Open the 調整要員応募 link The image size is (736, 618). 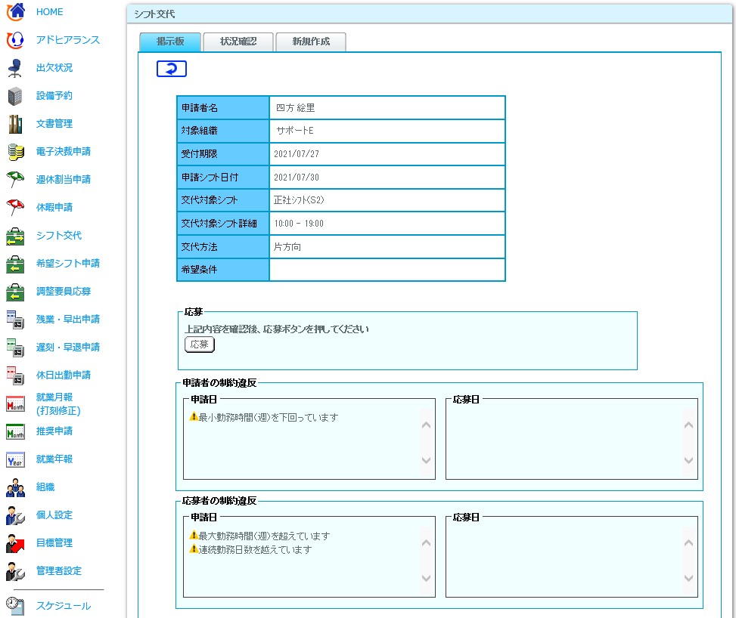[64, 291]
